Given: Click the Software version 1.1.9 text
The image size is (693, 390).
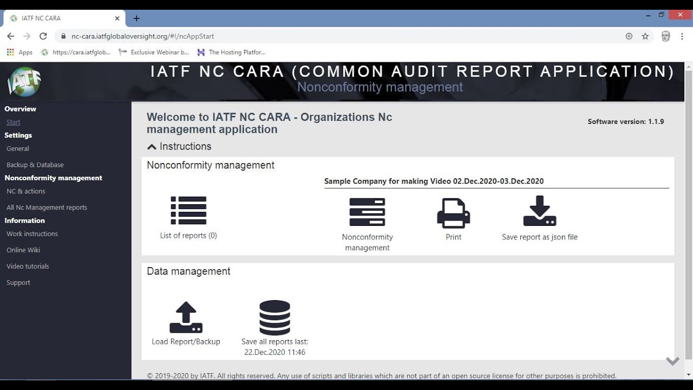Looking at the screenshot, I should click(x=626, y=122).
